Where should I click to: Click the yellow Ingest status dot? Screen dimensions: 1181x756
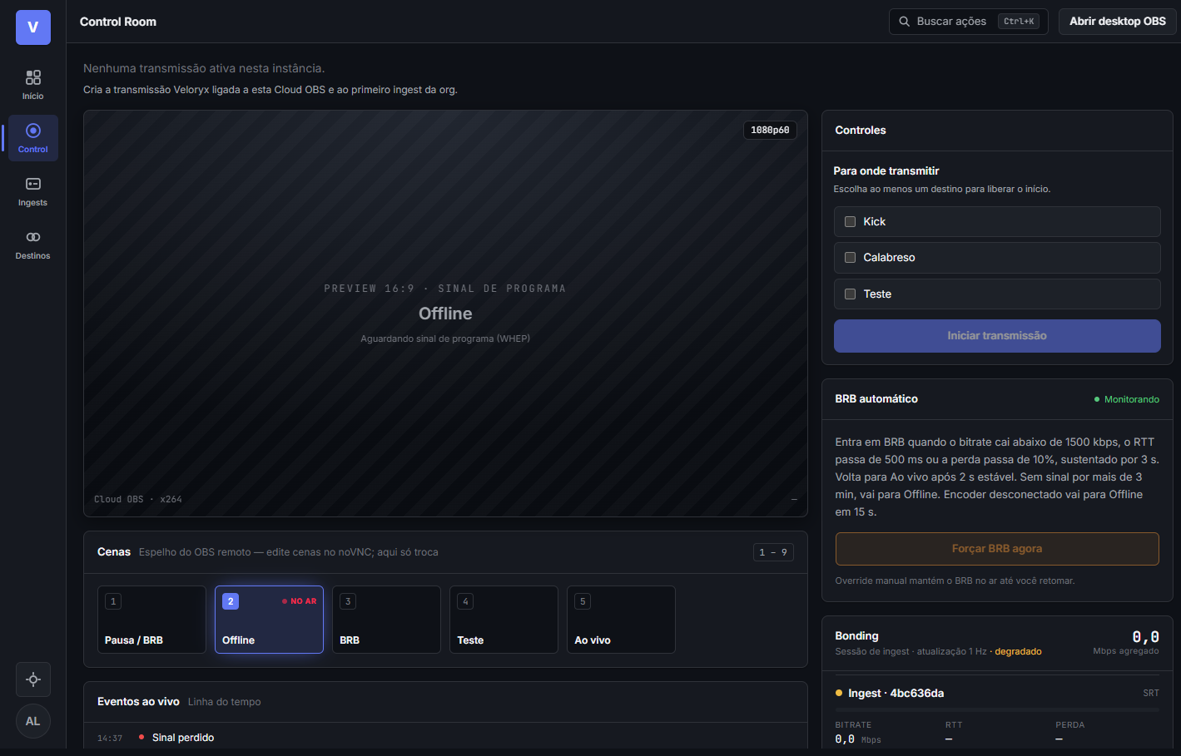tap(839, 693)
